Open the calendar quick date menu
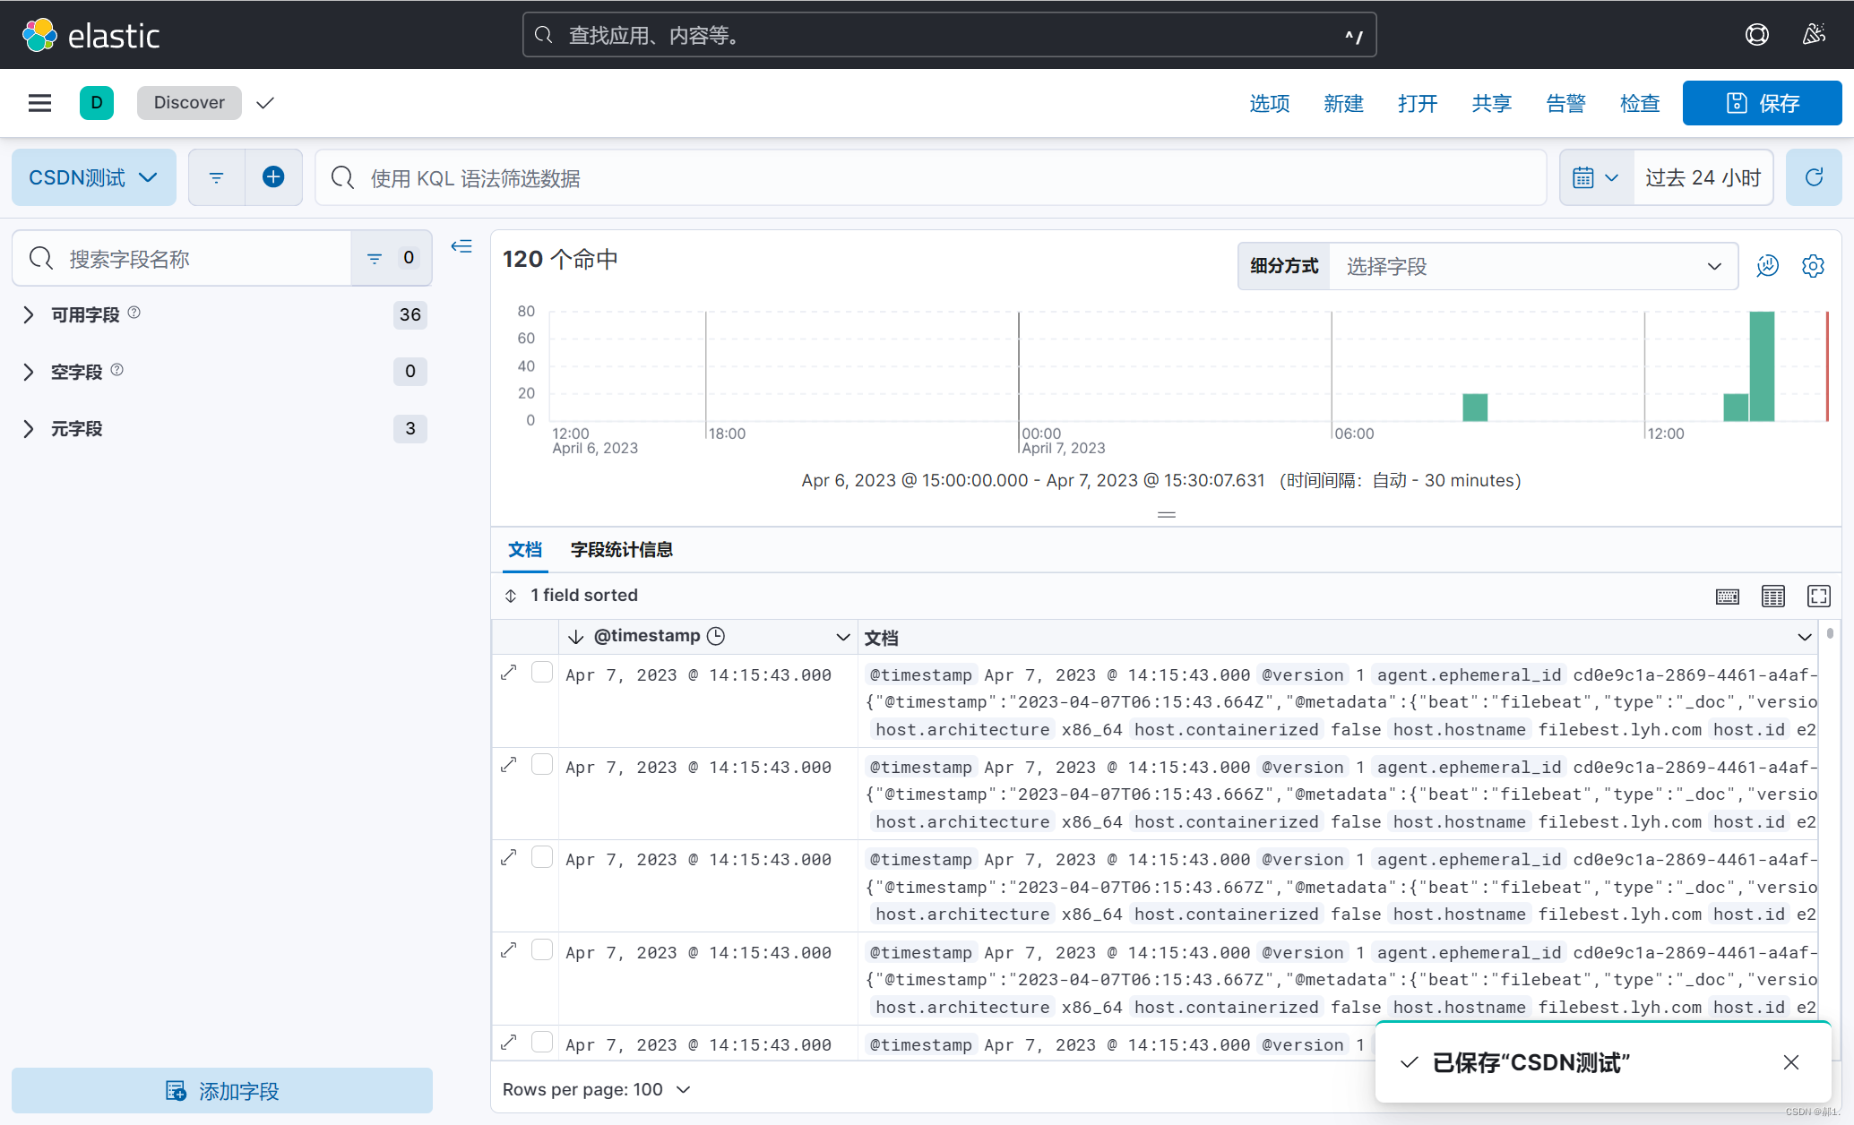Viewport: 1854px width, 1125px height. [x=1596, y=177]
